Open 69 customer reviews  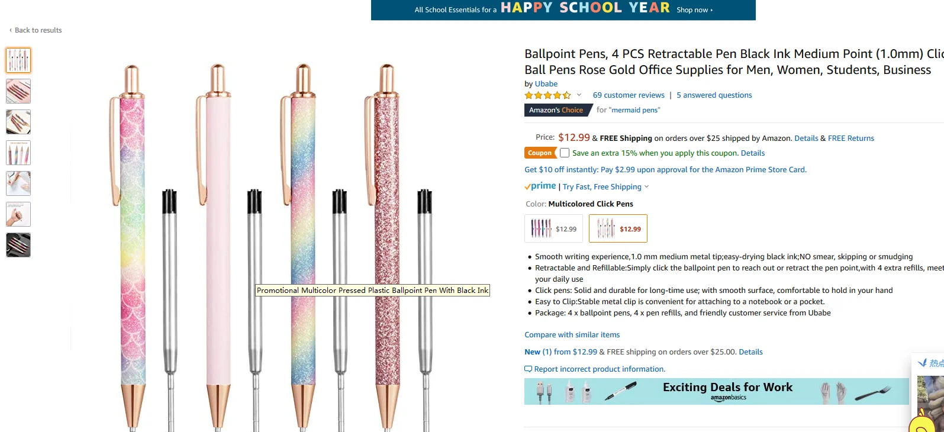coord(629,95)
